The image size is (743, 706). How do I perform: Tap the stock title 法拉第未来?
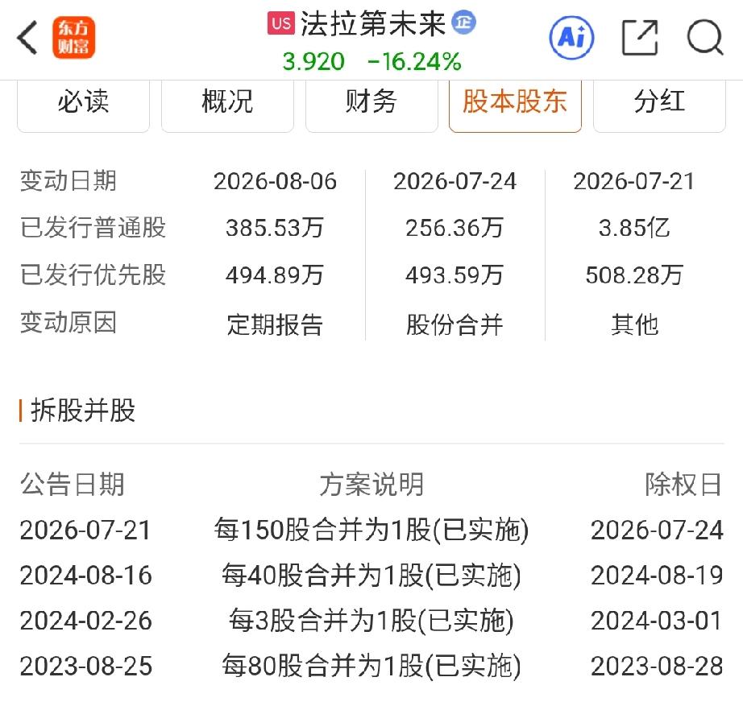click(x=373, y=23)
